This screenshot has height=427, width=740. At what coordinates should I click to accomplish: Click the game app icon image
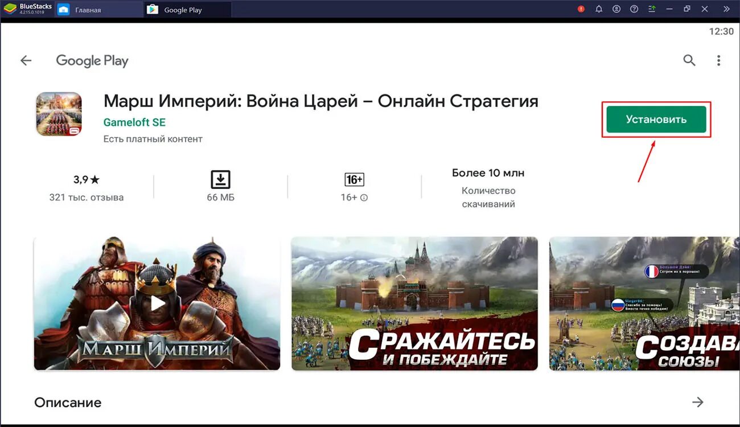[59, 114]
